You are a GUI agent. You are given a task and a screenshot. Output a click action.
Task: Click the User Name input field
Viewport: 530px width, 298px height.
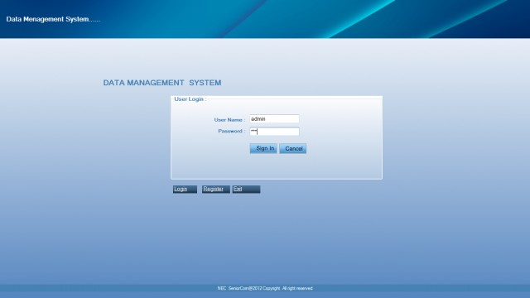tap(274, 119)
